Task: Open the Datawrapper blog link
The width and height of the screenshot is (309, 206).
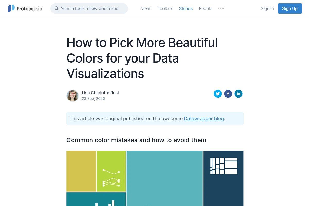Action: tap(204, 119)
